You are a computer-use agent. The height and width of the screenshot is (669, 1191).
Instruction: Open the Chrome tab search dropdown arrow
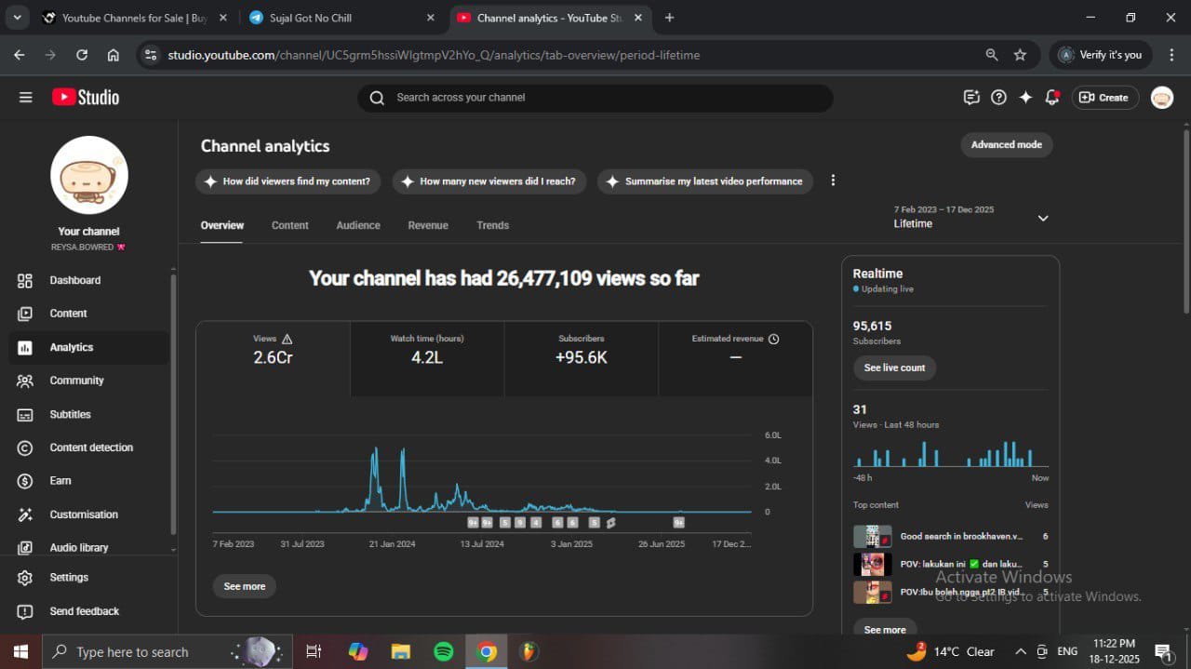17,18
